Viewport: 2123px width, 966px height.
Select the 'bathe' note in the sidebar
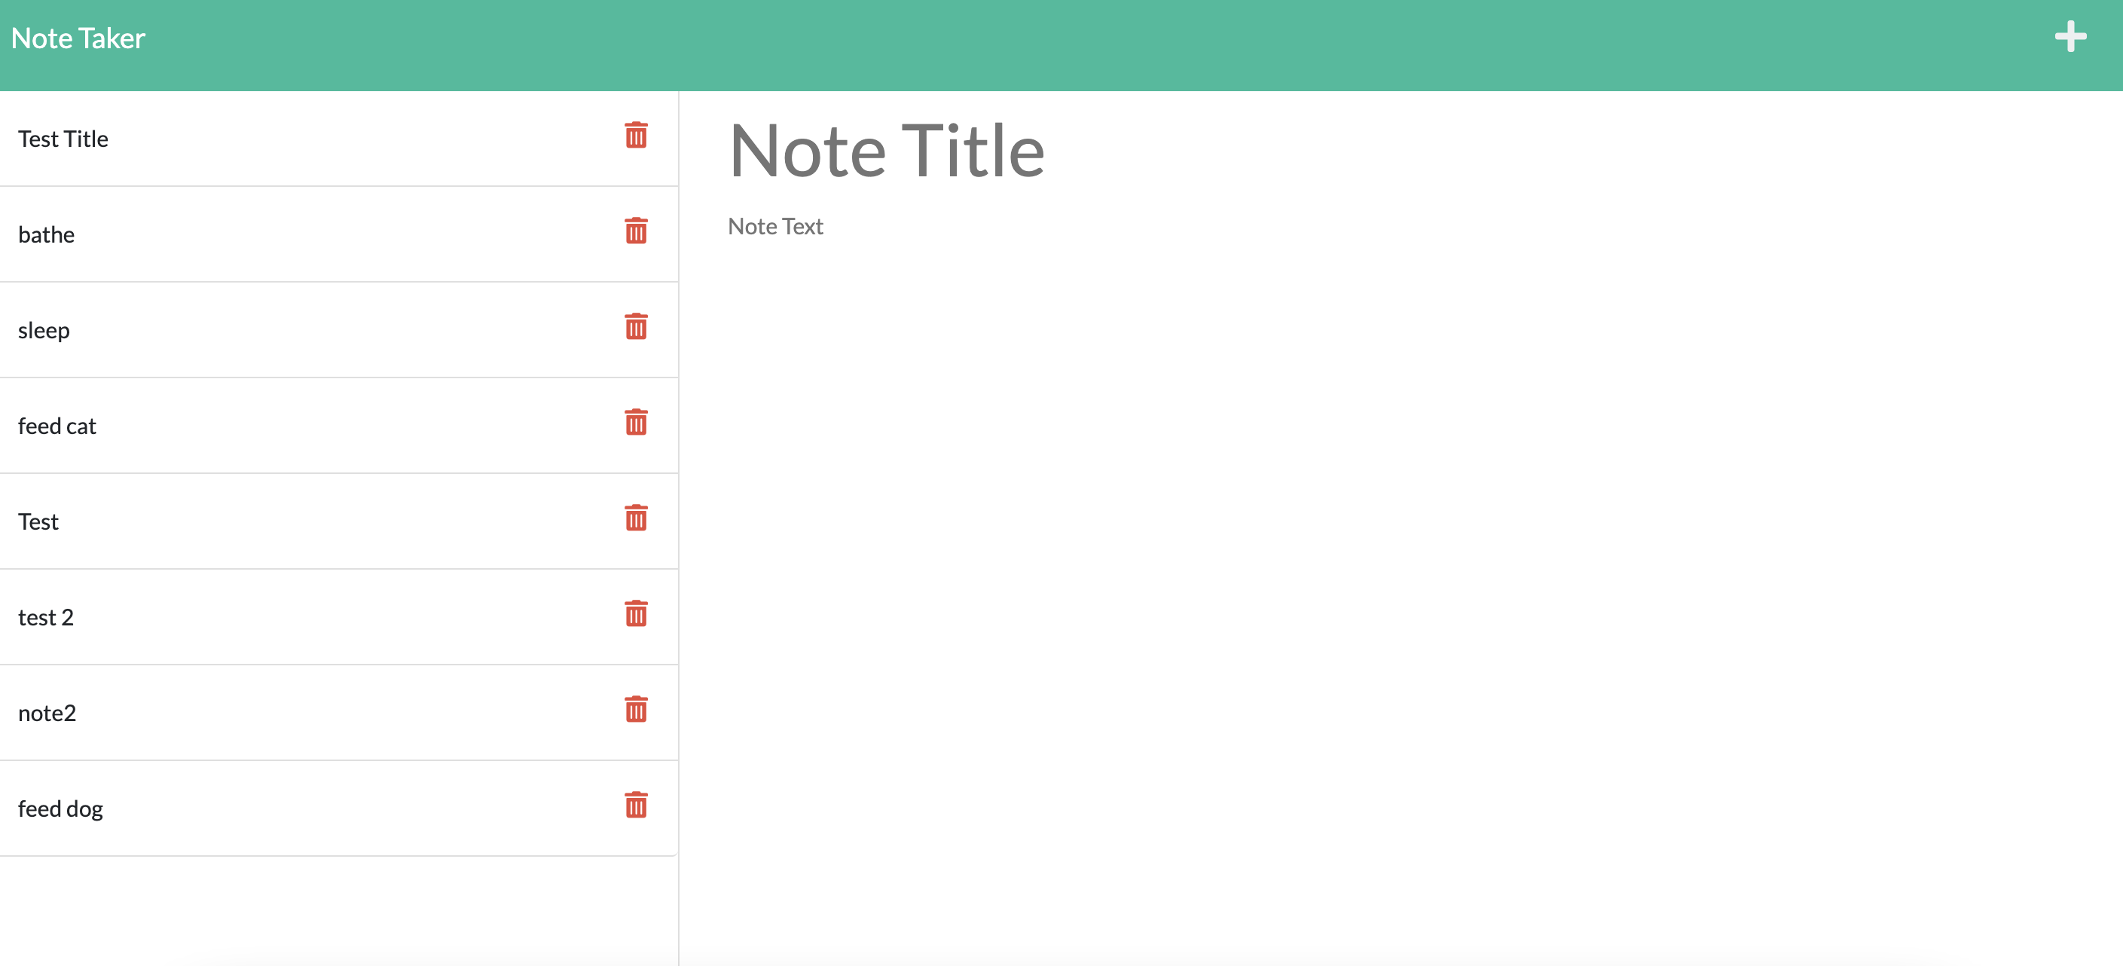click(x=247, y=234)
